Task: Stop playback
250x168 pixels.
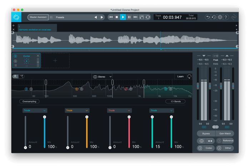Action: point(117,17)
